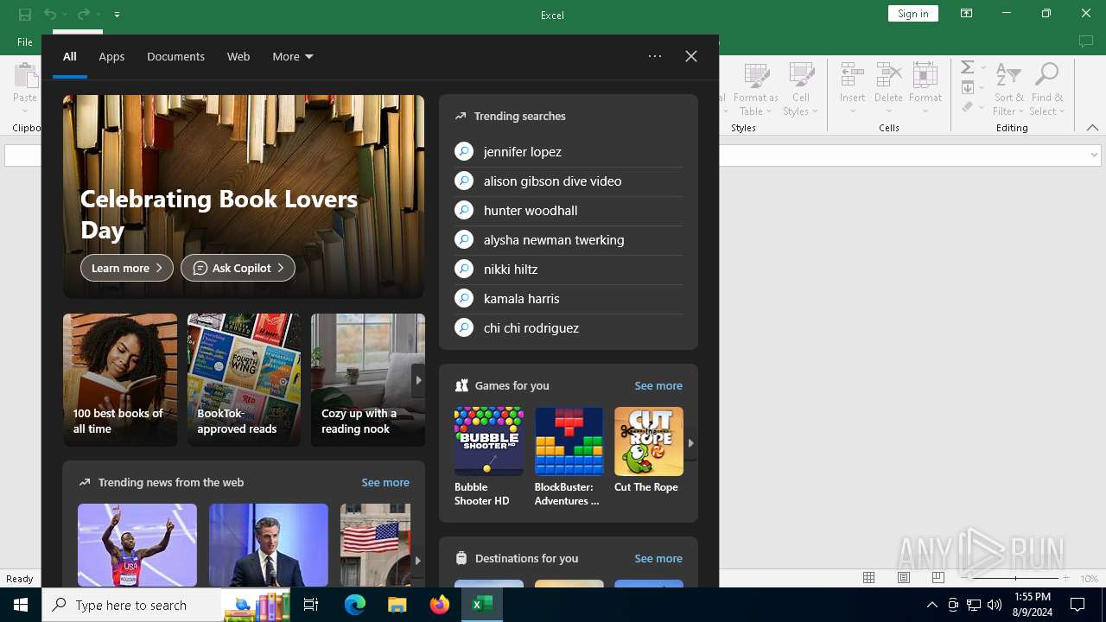The height and width of the screenshot is (622, 1106).
Task: Open Microsoft Edge from taskbar
Action: 355,605
